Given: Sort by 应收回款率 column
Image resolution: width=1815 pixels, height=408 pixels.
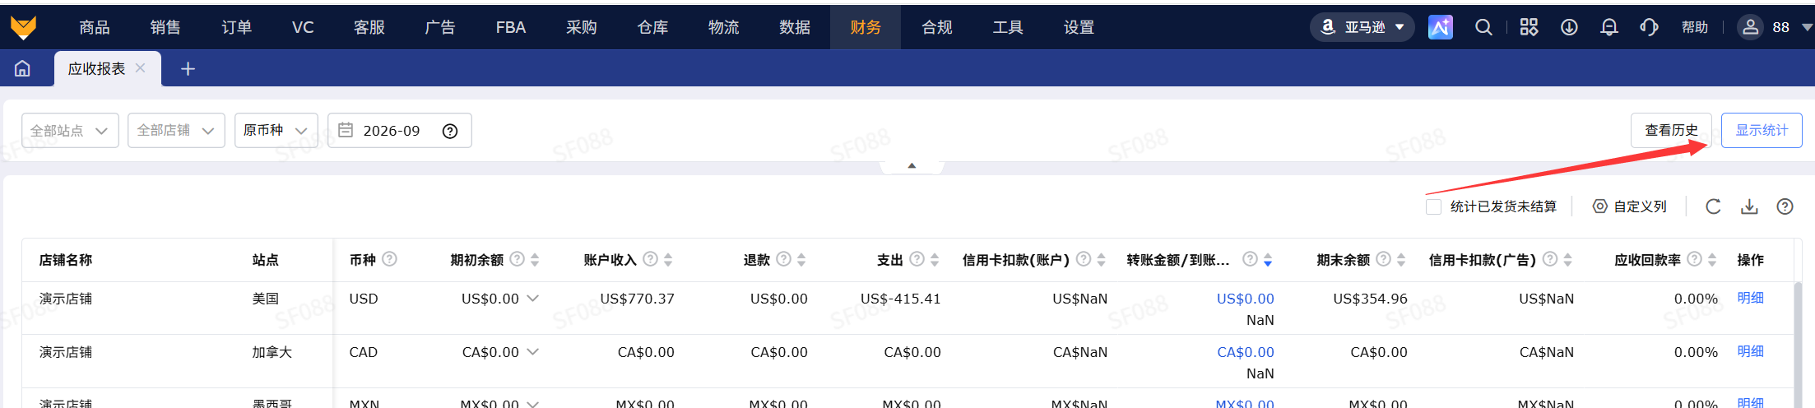Looking at the screenshot, I should tap(1712, 260).
